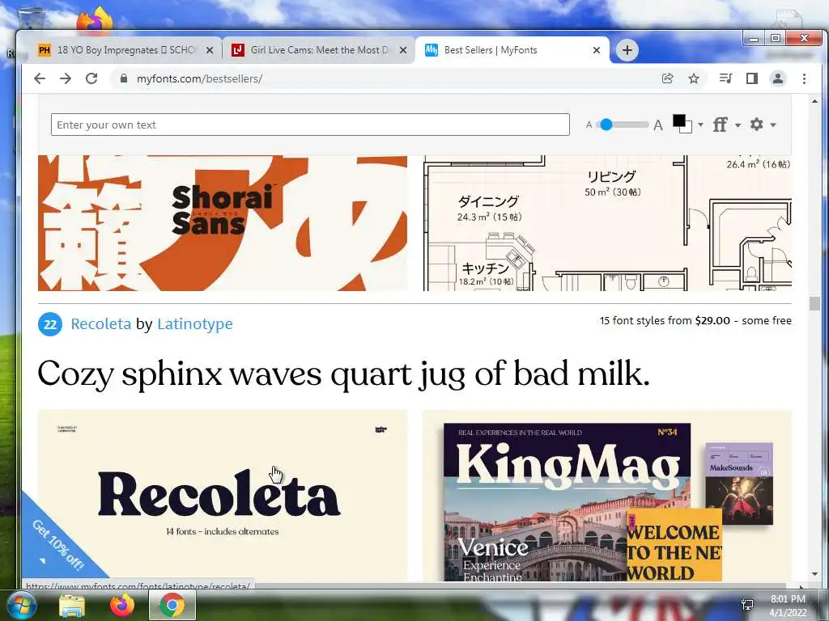Viewport: 829px width, 621px height.
Task: Open the Shorai Sans banner image
Action: coord(223,223)
